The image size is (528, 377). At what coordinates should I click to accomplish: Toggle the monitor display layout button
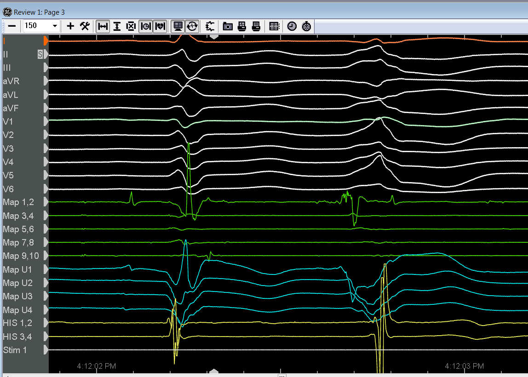(178, 26)
